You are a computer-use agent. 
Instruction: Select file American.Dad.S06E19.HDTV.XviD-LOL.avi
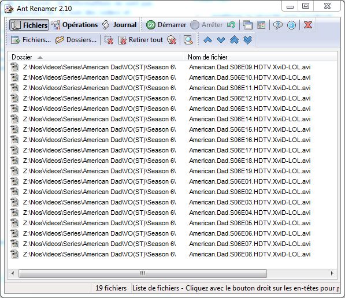pyautogui.click(x=250, y=171)
